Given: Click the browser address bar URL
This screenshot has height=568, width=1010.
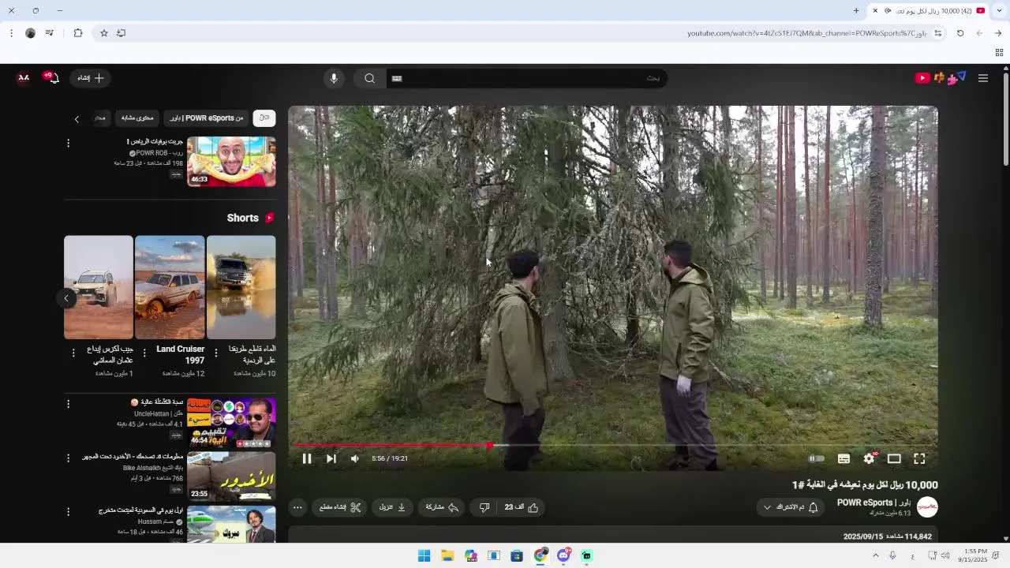Looking at the screenshot, I should (x=805, y=33).
